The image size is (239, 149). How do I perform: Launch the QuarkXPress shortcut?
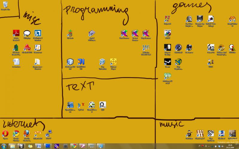[92, 105]
